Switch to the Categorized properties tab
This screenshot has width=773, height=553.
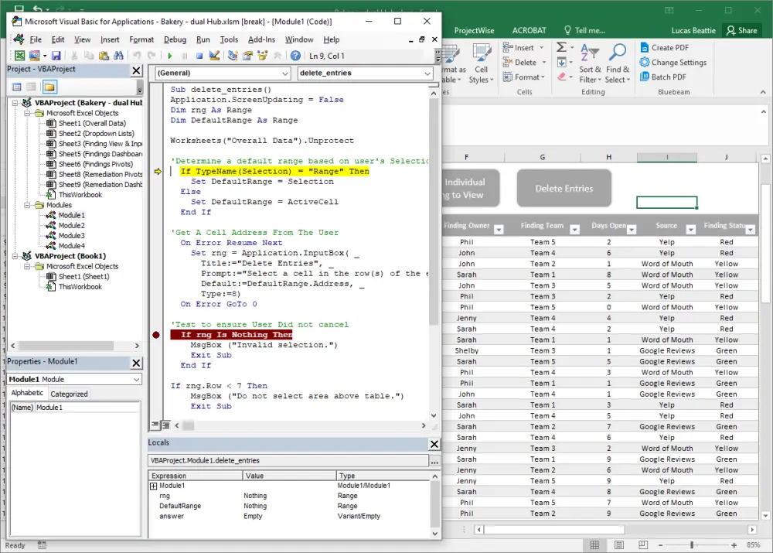click(x=69, y=394)
